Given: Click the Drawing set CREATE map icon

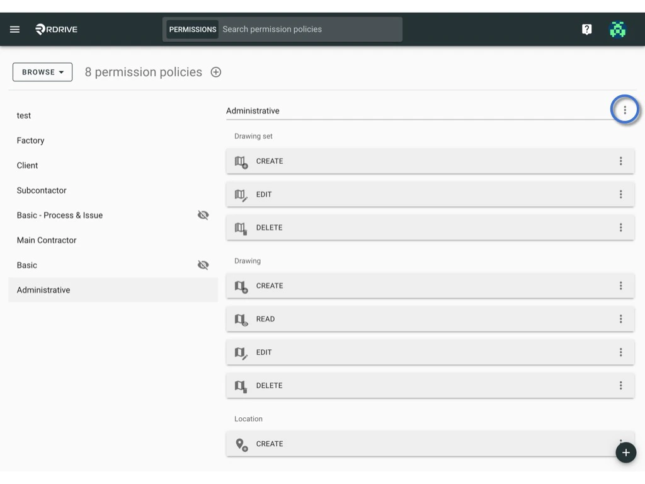Looking at the screenshot, I should click(241, 162).
